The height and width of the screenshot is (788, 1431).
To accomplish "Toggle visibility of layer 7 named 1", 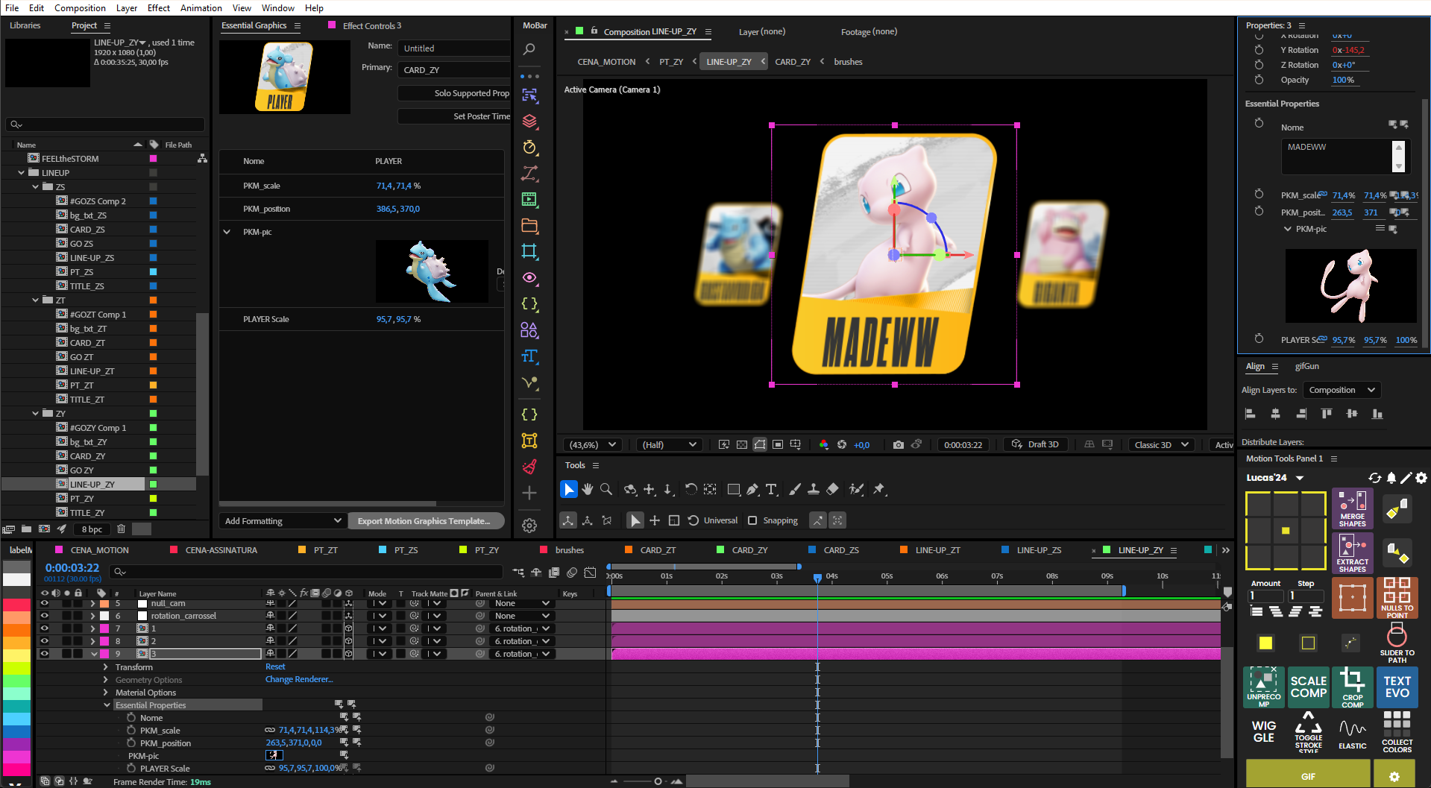I will [x=44, y=628].
